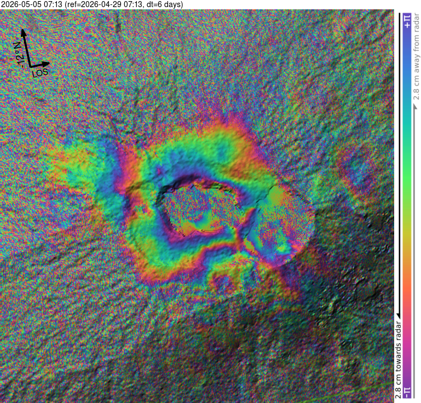Click "2.8 cm towards radar" label
This screenshot has height=403, width=421.
coord(398,360)
